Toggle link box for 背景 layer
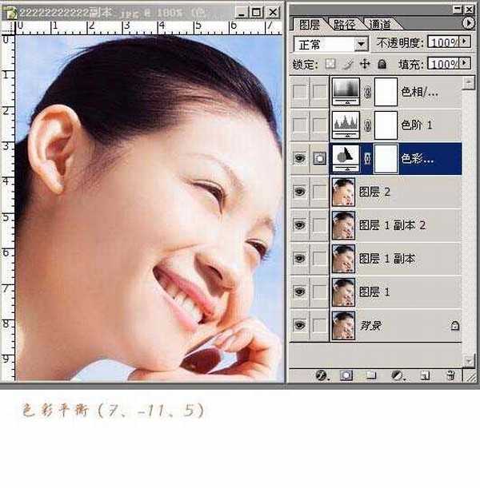The height and width of the screenshot is (488, 480). 319,325
